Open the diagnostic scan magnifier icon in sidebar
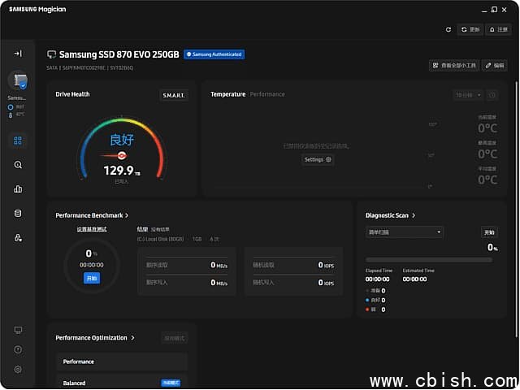Screen dimensions: 520x390 [x=18, y=165]
